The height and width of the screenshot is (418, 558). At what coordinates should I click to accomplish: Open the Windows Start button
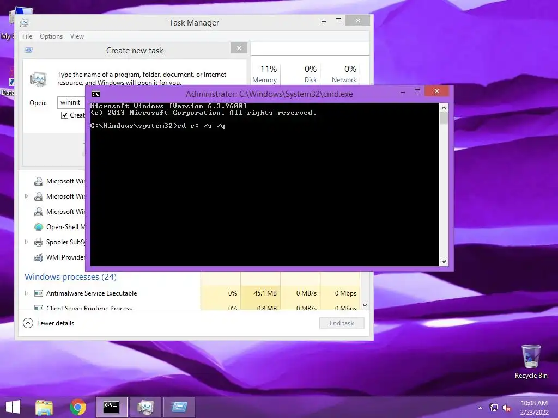[x=13, y=407]
